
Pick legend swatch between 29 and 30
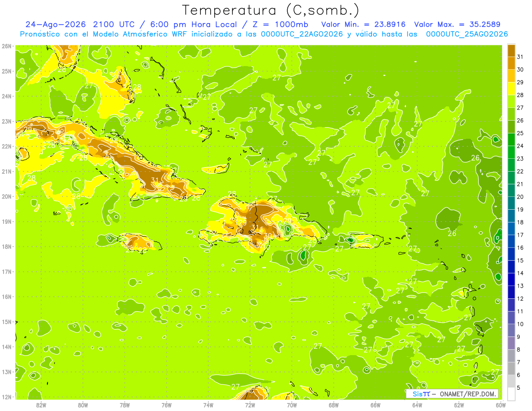coord(511,76)
